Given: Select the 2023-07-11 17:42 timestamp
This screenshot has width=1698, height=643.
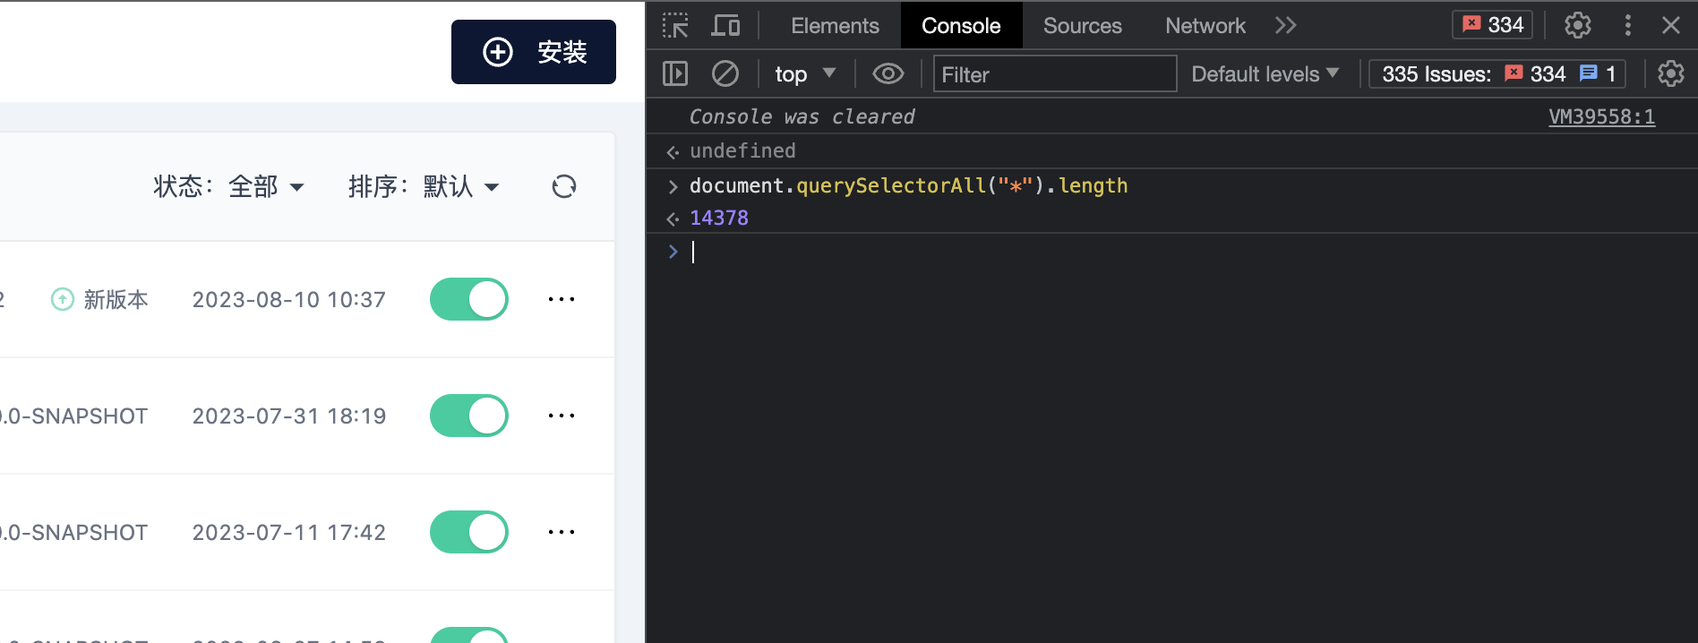Looking at the screenshot, I should [x=289, y=532].
